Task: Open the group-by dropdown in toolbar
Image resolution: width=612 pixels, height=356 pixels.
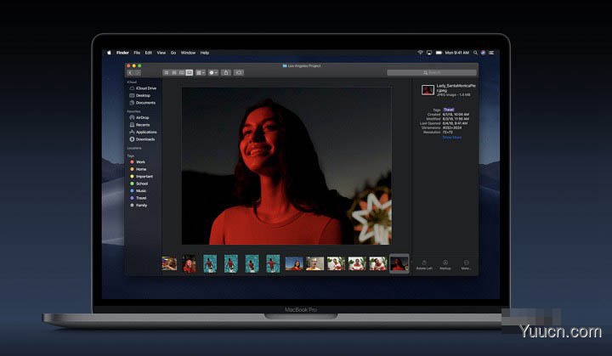Action: pyautogui.click(x=201, y=72)
